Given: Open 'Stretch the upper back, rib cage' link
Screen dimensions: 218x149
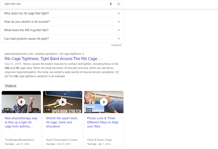Looking at the screenshot, I should pyautogui.click(x=62, y=122).
